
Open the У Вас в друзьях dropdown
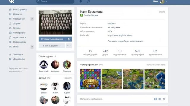[52, 46]
